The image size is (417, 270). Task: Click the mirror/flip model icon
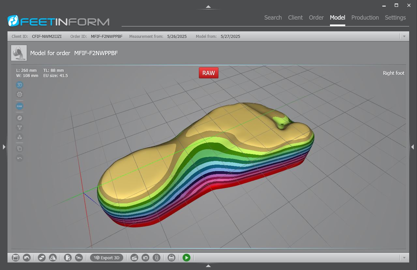click(53, 258)
